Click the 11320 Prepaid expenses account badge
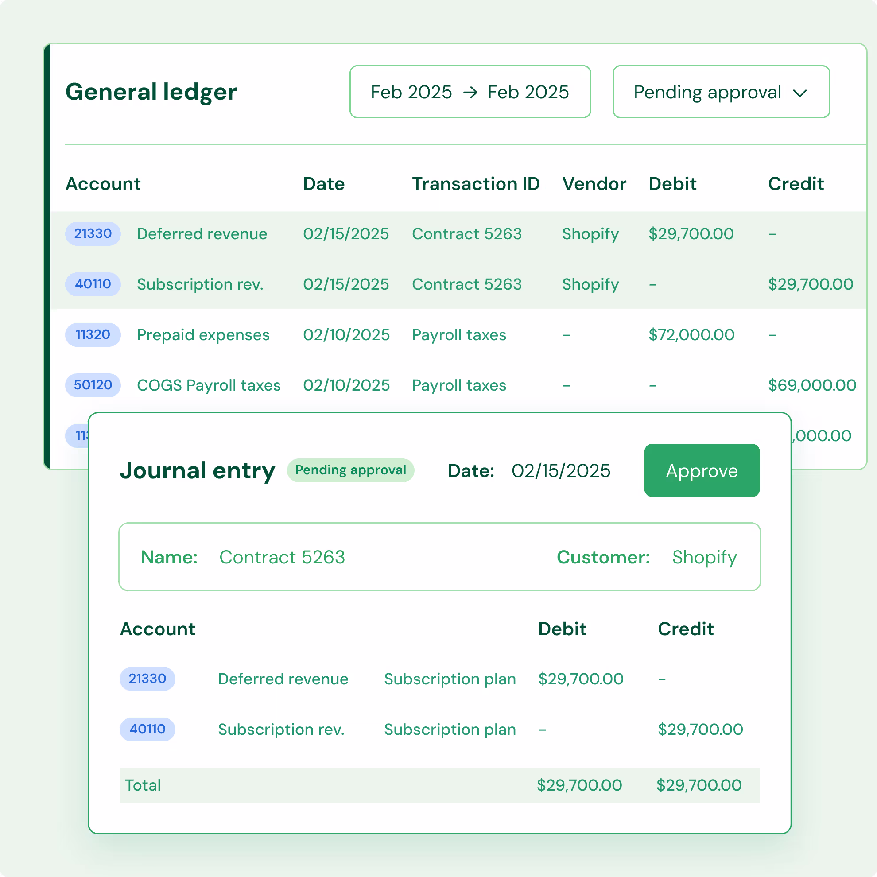Image resolution: width=877 pixels, height=877 pixels. [x=93, y=334]
